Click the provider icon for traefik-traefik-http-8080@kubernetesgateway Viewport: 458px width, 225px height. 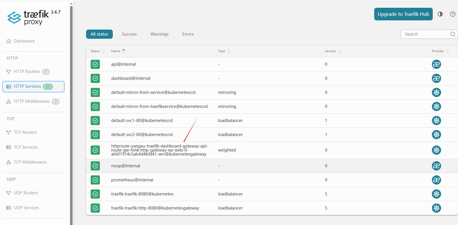coord(436,208)
